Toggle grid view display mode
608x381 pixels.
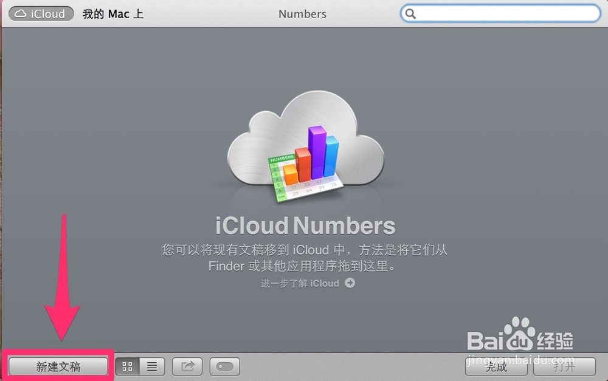(127, 366)
